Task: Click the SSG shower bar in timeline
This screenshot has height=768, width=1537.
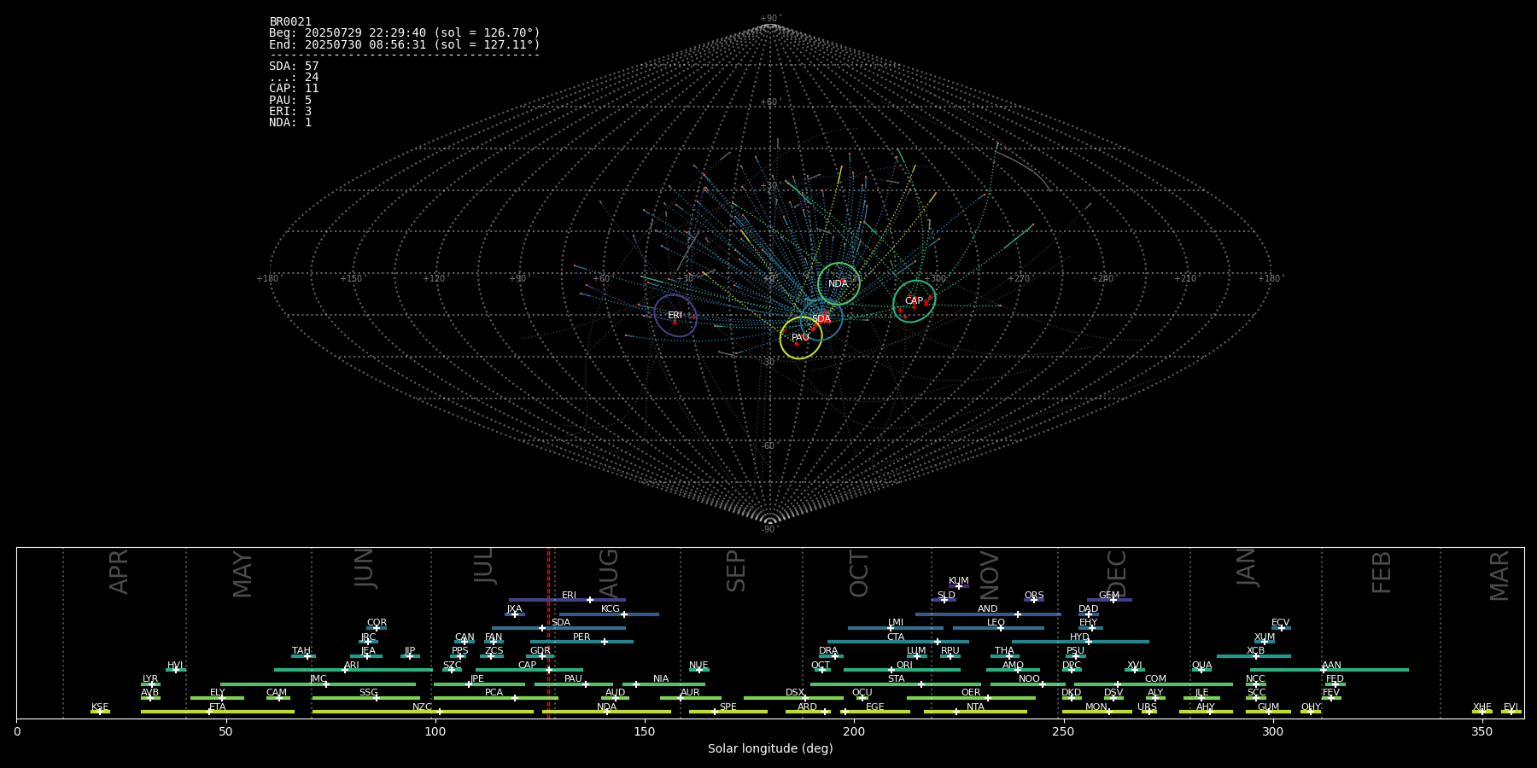Action: [366, 698]
